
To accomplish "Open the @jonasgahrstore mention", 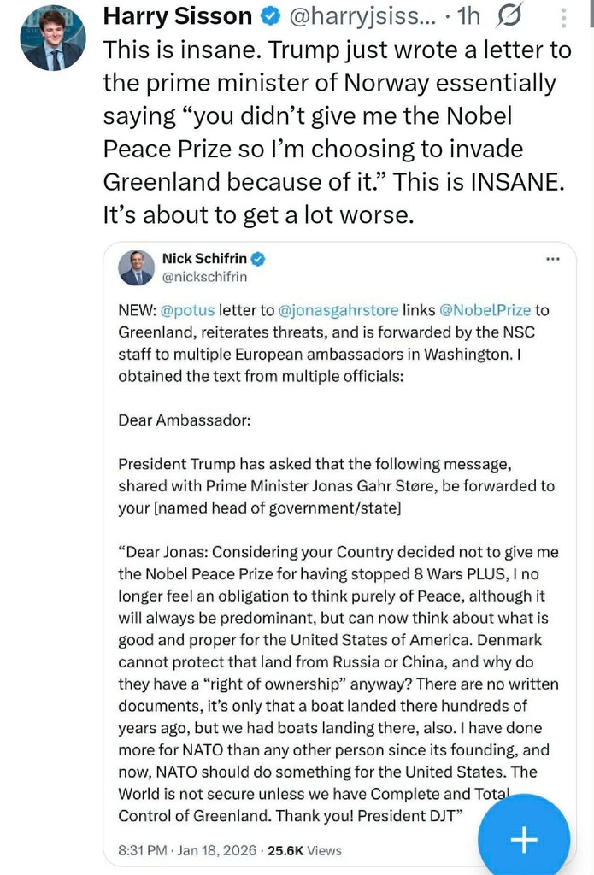I will pos(329,309).
